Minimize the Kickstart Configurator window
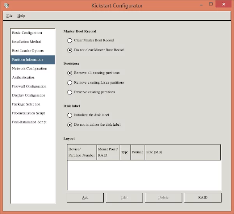The image size is (234, 214). click(201, 4)
